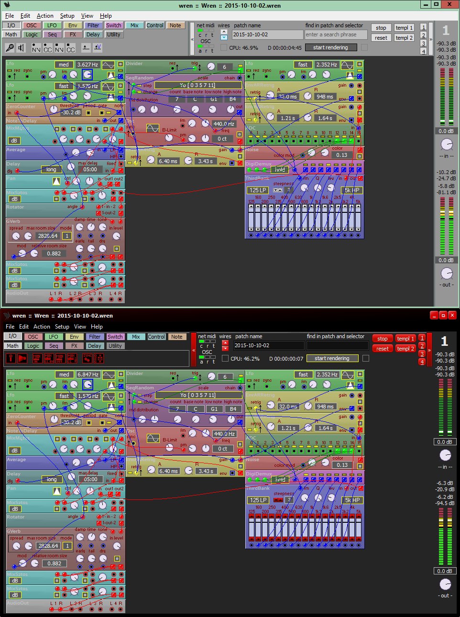Click the 'enter a search phrase' field
This screenshot has height=617, width=460.
(336, 34)
